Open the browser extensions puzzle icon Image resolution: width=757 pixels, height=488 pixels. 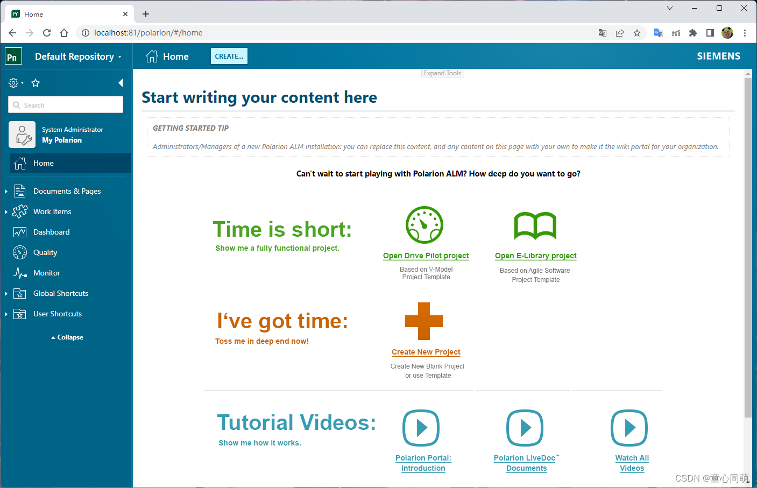click(x=693, y=33)
